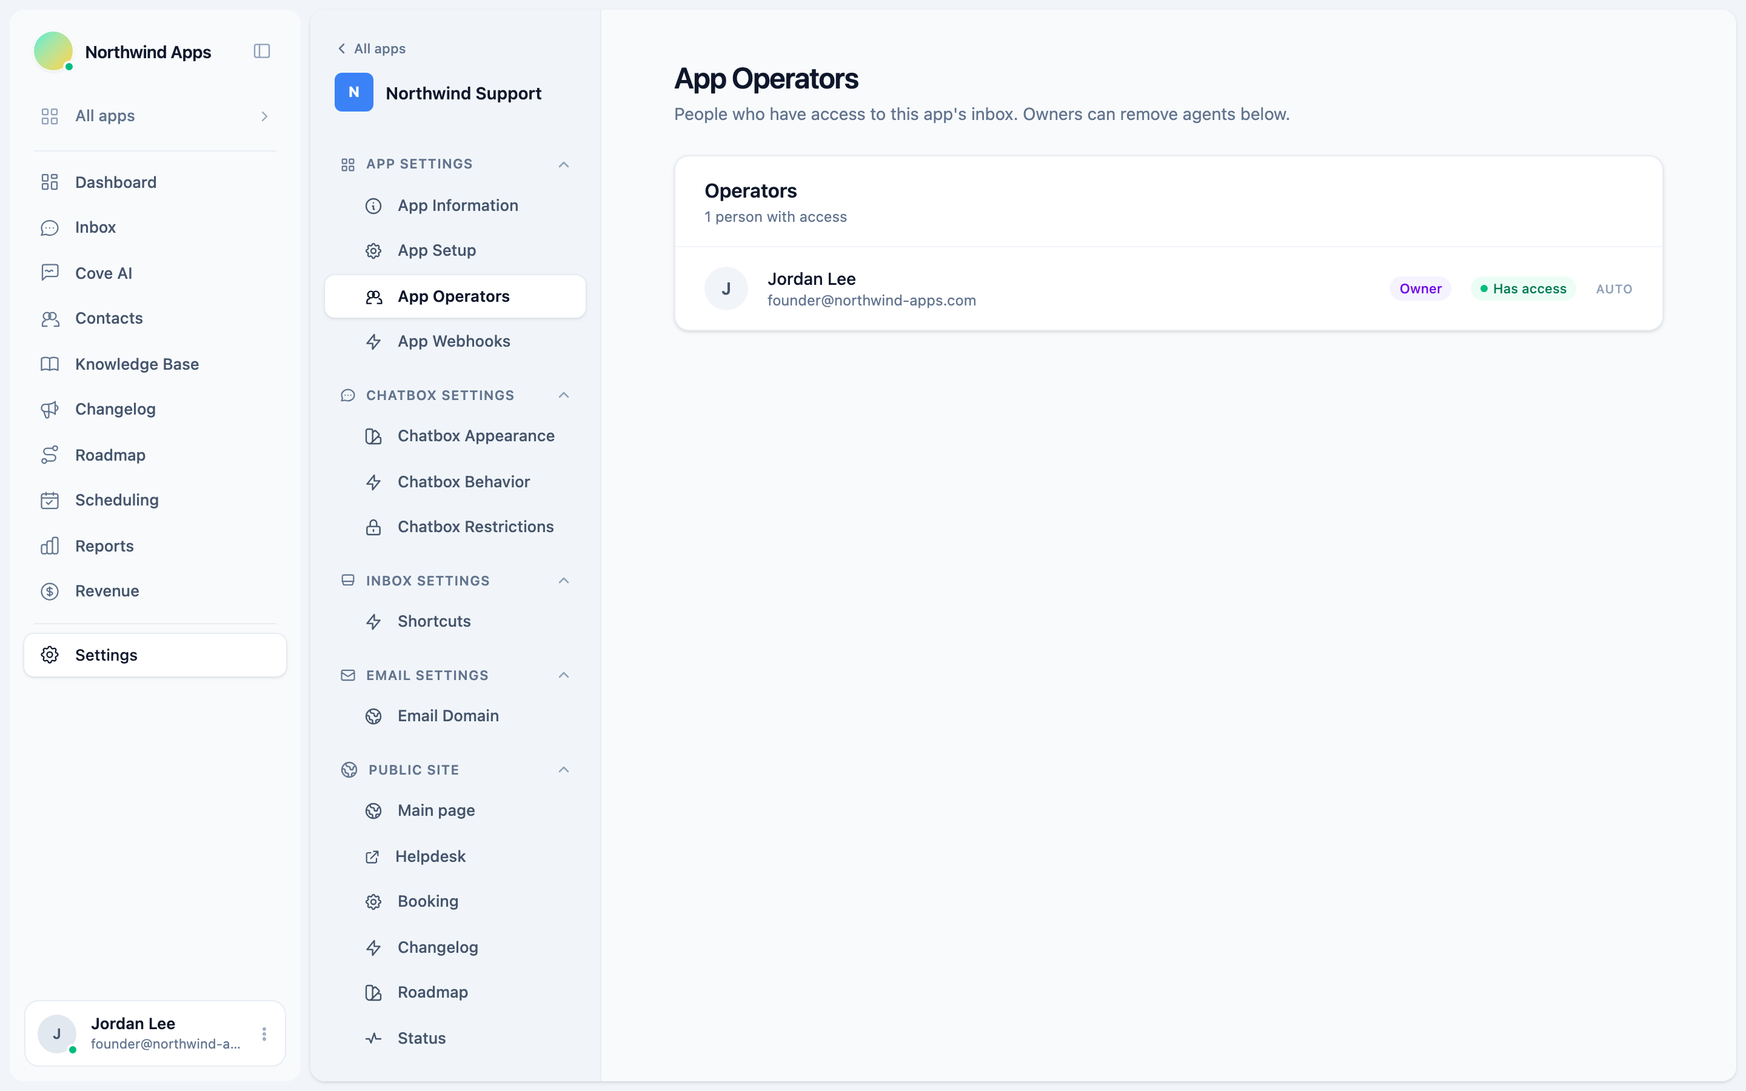Open the Cove AI message icon
1746x1091 pixels.
[50, 273]
